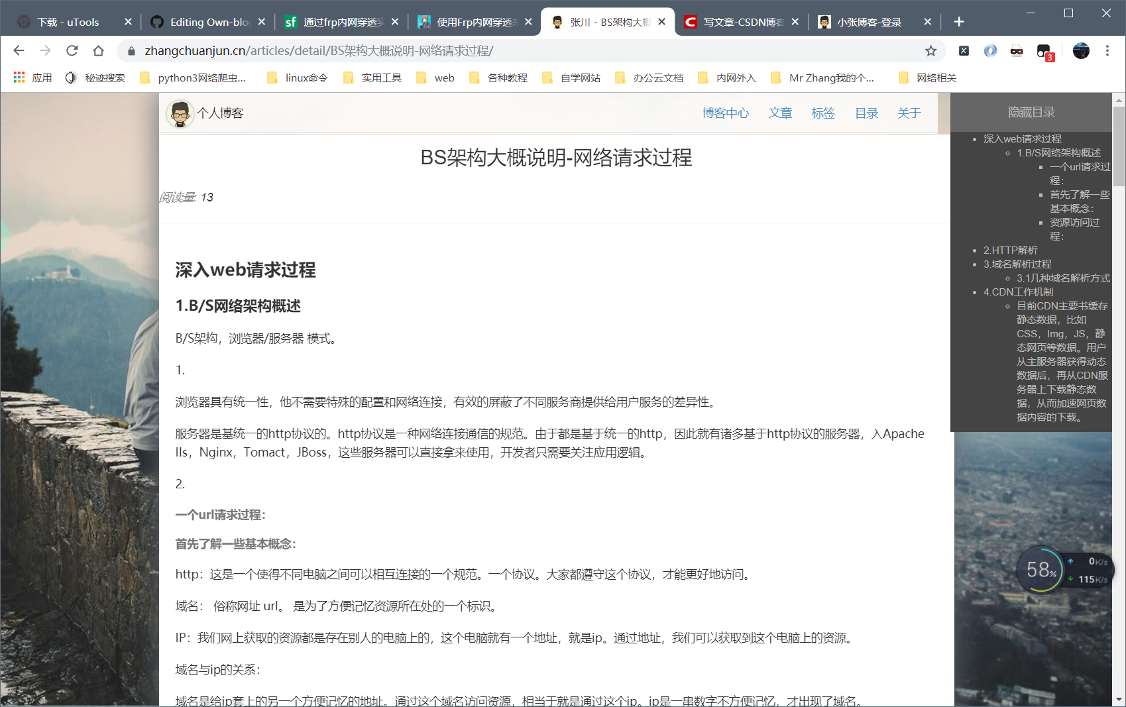The image size is (1126, 707).
Task: Open 博客中心 in site navigation
Action: point(726,113)
